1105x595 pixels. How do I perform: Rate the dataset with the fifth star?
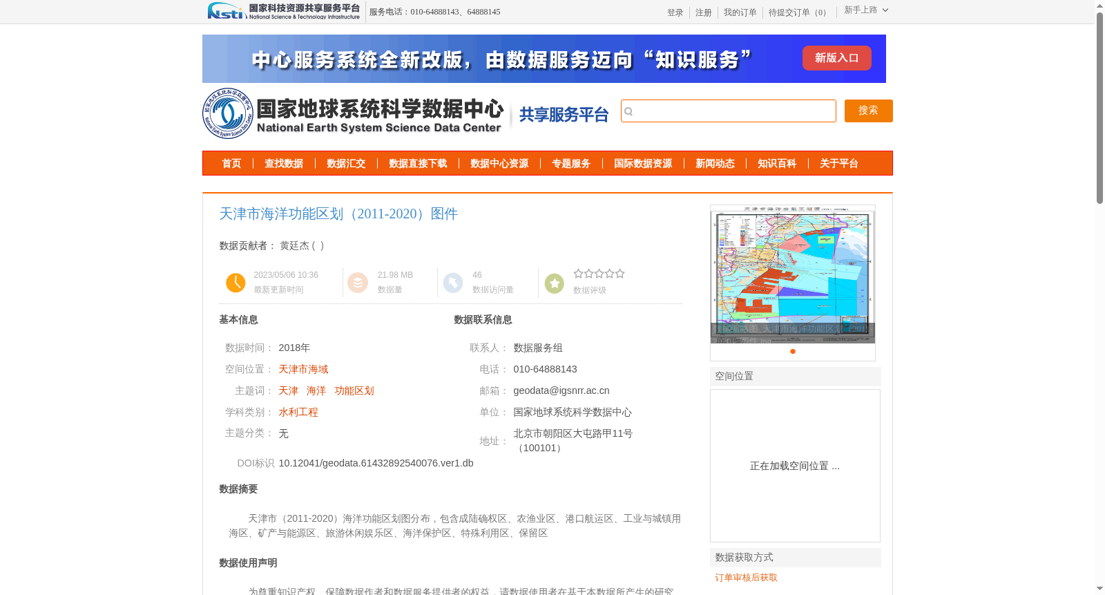point(620,274)
